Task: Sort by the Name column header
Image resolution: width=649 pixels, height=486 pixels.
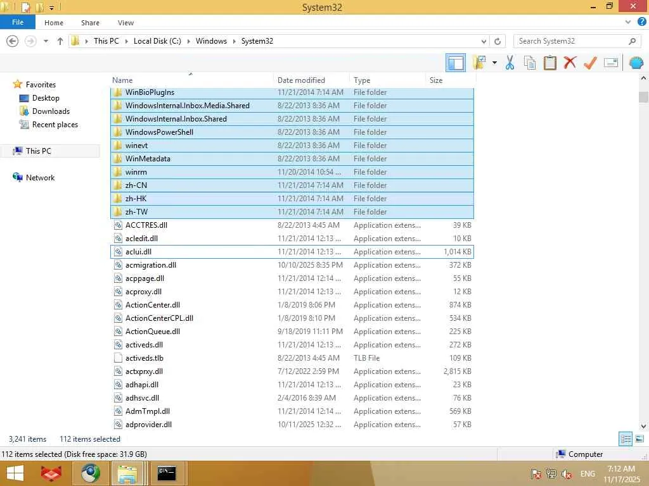Action: point(191,80)
